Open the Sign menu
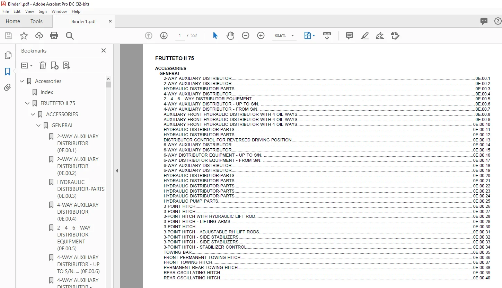 coord(43,11)
